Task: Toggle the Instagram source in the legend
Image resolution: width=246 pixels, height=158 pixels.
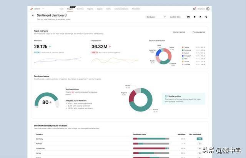Action: [188, 56]
